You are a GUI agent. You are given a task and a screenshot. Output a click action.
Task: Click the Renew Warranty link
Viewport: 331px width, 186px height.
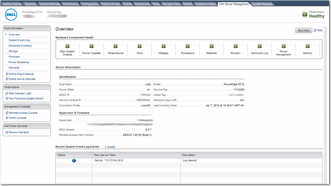[x=19, y=132]
